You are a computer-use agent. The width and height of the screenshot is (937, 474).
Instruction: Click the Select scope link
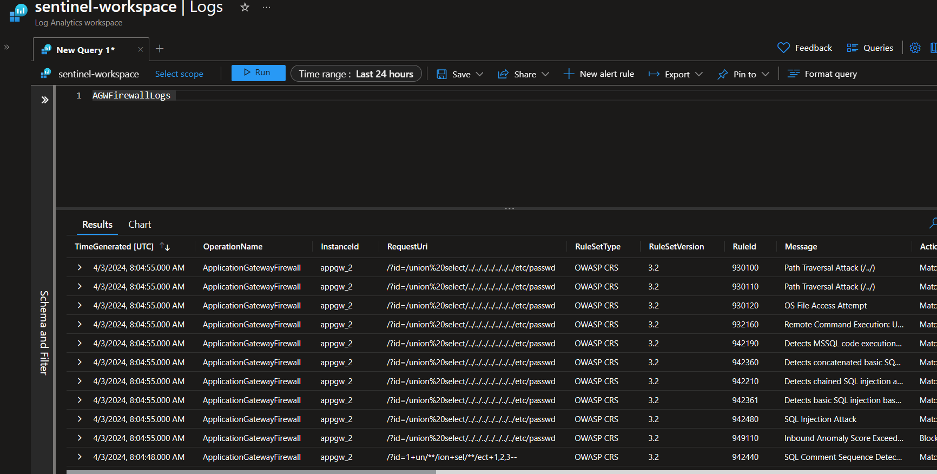pyautogui.click(x=179, y=74)
